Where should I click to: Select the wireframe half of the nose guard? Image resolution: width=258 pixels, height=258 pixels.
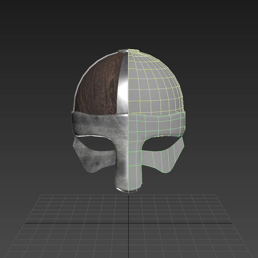pyautogui.click(x=136, y=171)
